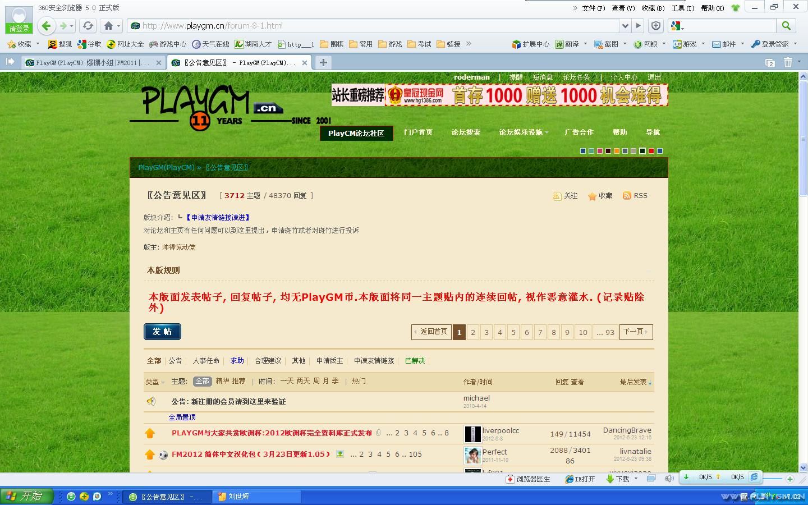This screenshot has height=505, width=808.
Task: Filter threads by 已解决 category
Action: pyautogui.click(x=415, y=361)
